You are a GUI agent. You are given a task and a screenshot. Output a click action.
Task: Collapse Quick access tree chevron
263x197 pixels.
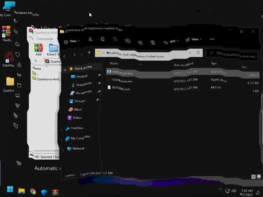pos(65,70)
